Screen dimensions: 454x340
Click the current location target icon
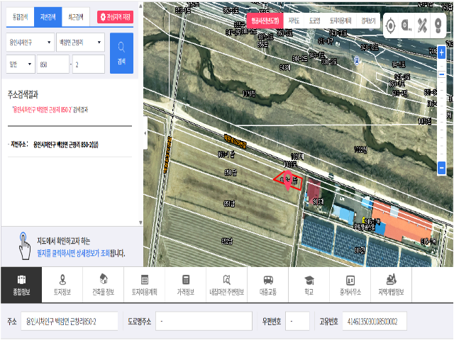click(x=390, y=26)
